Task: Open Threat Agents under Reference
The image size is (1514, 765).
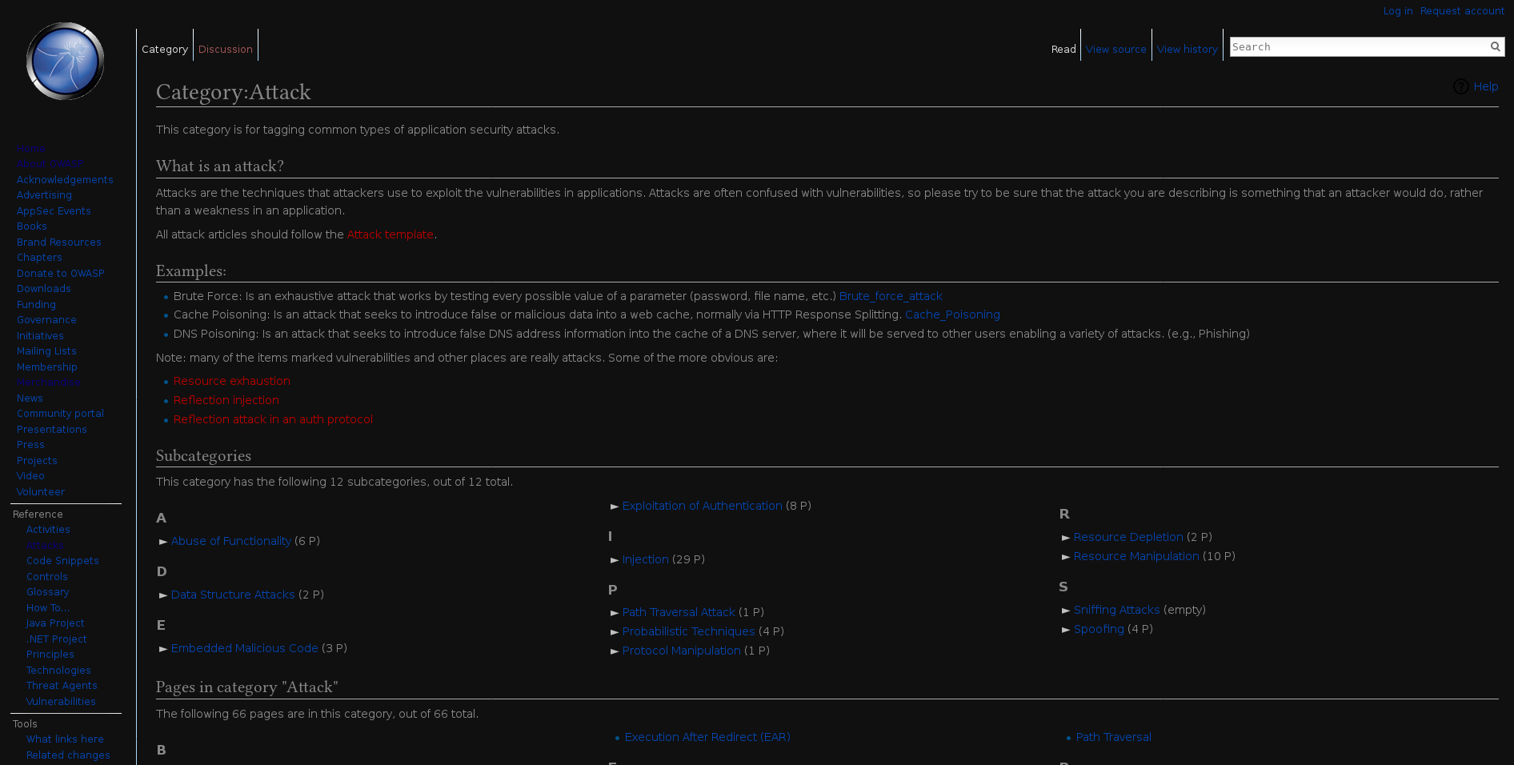Action: point(62,686)
